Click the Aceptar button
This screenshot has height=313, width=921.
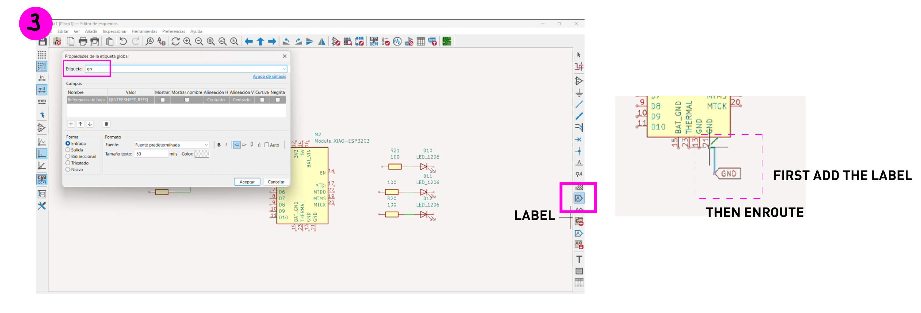click(x=247, y=182)
